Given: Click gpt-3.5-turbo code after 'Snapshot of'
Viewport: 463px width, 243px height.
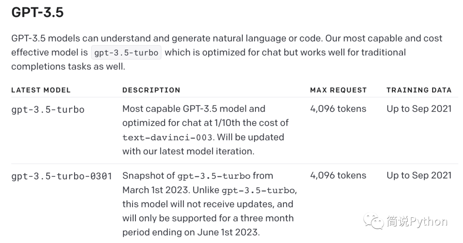Looking at the screenshot, I should click(x=214, y=176).
